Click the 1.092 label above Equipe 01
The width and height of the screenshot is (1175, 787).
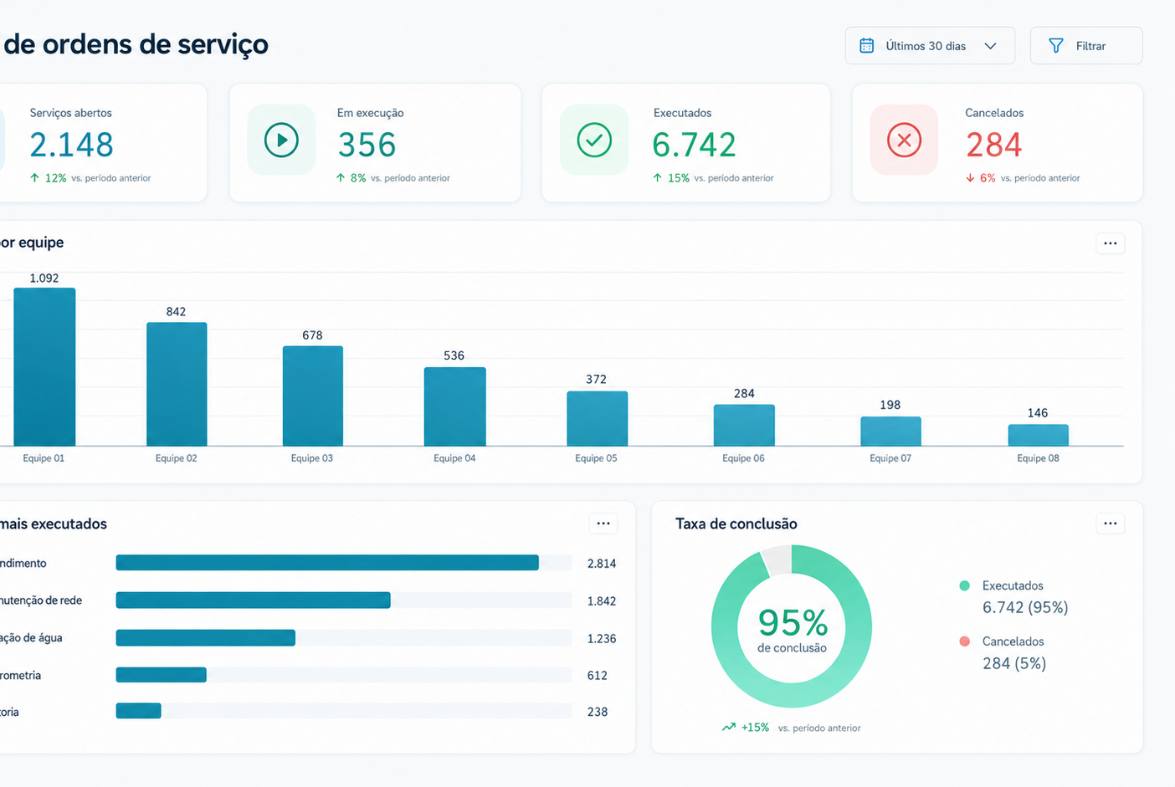[44, 279]
